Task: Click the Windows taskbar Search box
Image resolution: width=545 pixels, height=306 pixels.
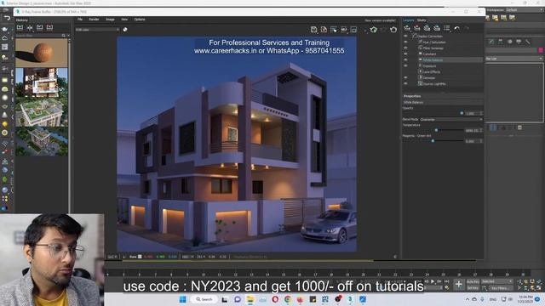Action: [x=204, y=299]
